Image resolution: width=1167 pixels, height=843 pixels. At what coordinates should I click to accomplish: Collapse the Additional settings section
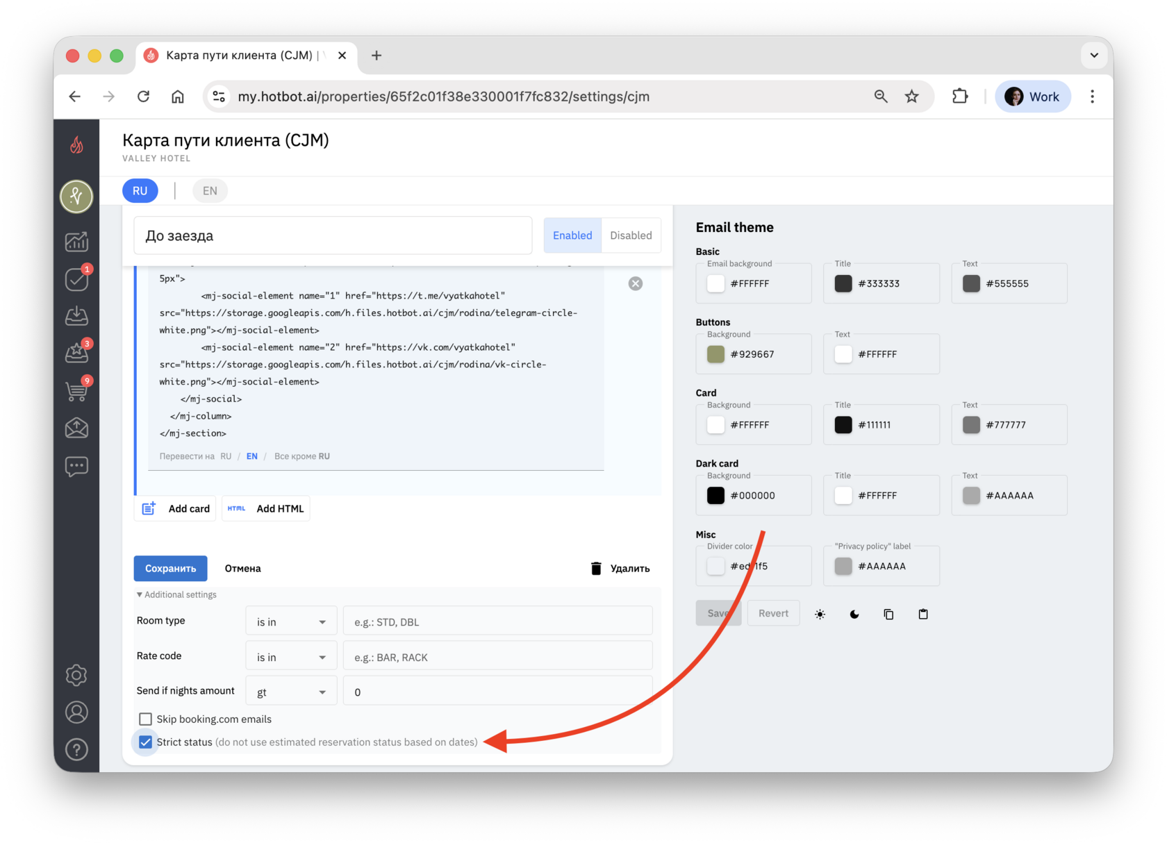pos(176,594)
